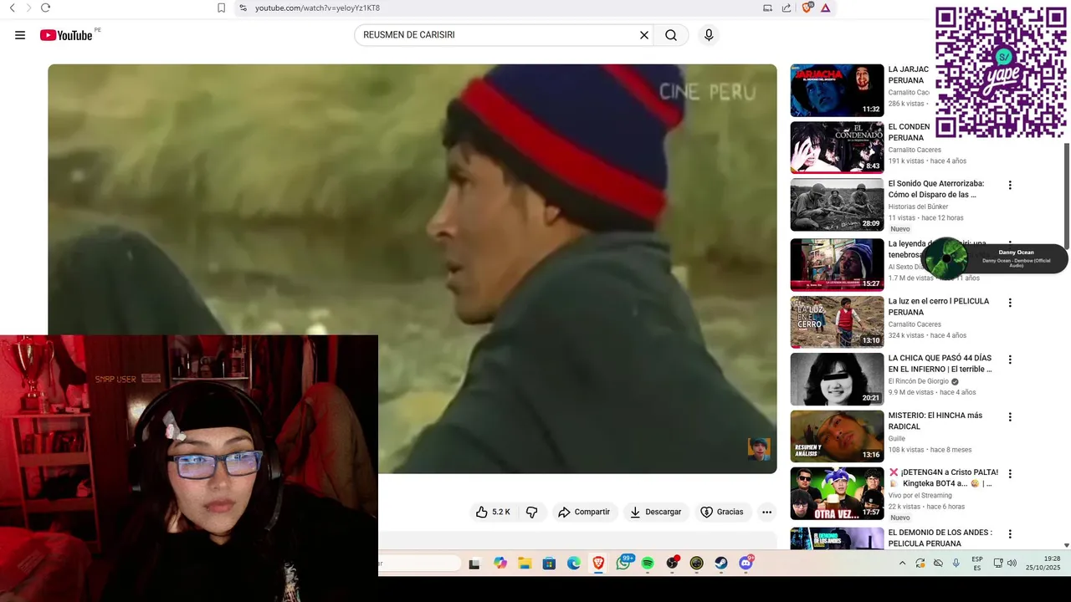Viewport: 1071px width, 602px height.
Task: Like the video with 5.2 K thumbs up
Action: pyautogui.click(x=493, y=512)
